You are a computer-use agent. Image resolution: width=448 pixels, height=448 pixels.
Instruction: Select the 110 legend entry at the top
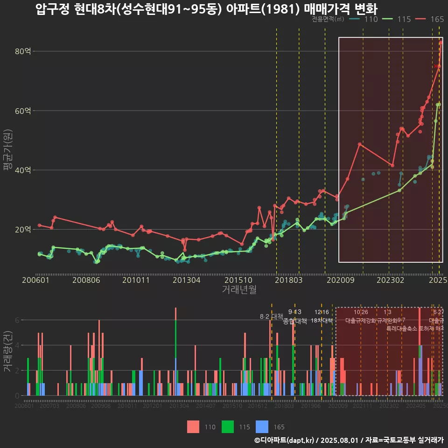pos(371,19)
